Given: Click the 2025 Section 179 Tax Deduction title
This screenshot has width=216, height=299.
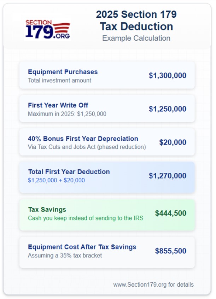Looking at the screenshot, I should tap(136, 20).
